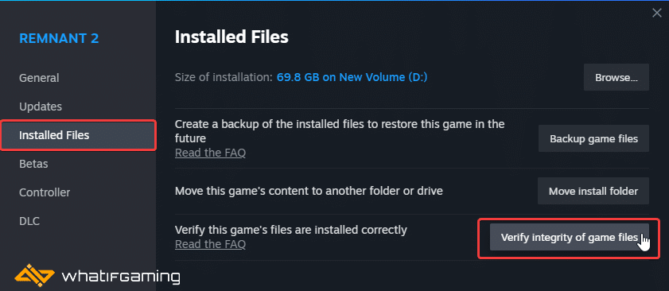Click the Move this game's content description
669x291 pixels.
pos(309,191)
